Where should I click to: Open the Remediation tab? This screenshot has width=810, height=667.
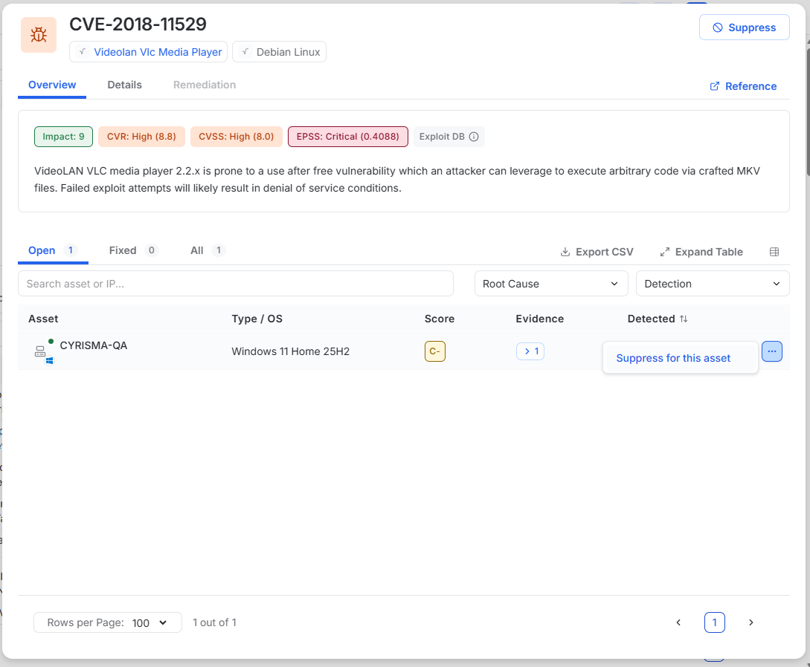[205, 85]
